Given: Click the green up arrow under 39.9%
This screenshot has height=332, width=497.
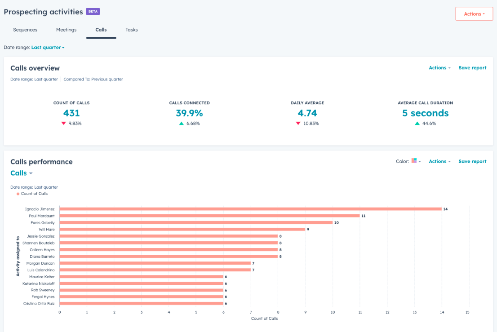Looking at the screenshot, I should (x=181, y=124).
